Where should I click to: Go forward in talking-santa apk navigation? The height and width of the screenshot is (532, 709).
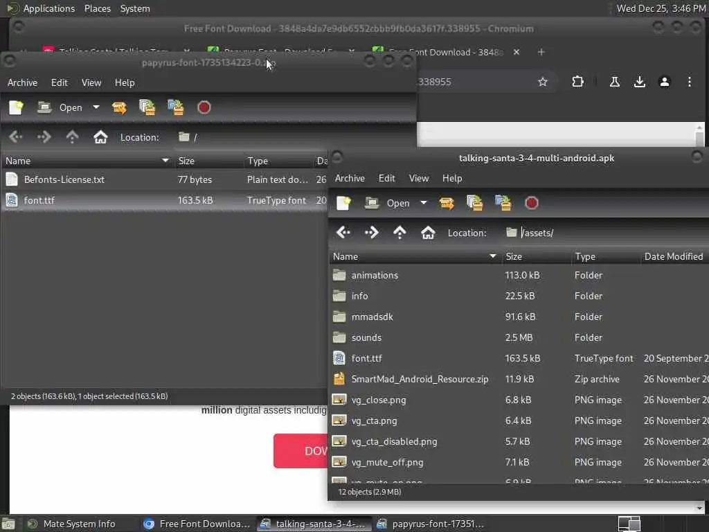(372, 233)
